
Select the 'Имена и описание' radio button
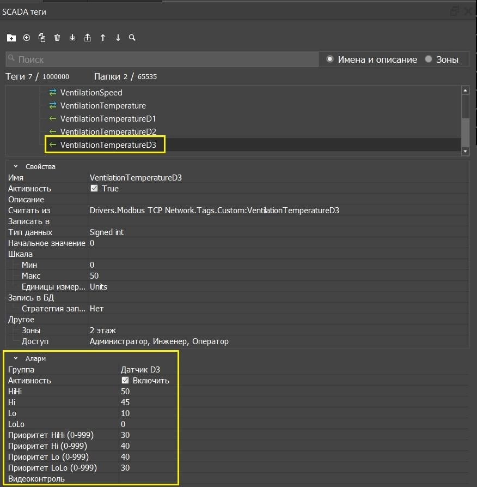pyautogui.click(x=330, y=59)
